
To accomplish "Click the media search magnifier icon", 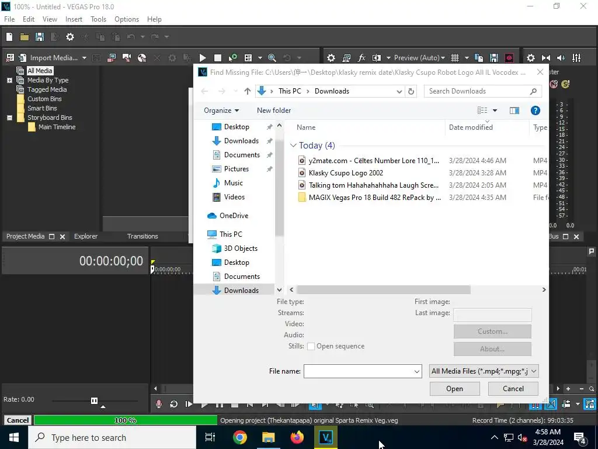I will tap(272, 58).
